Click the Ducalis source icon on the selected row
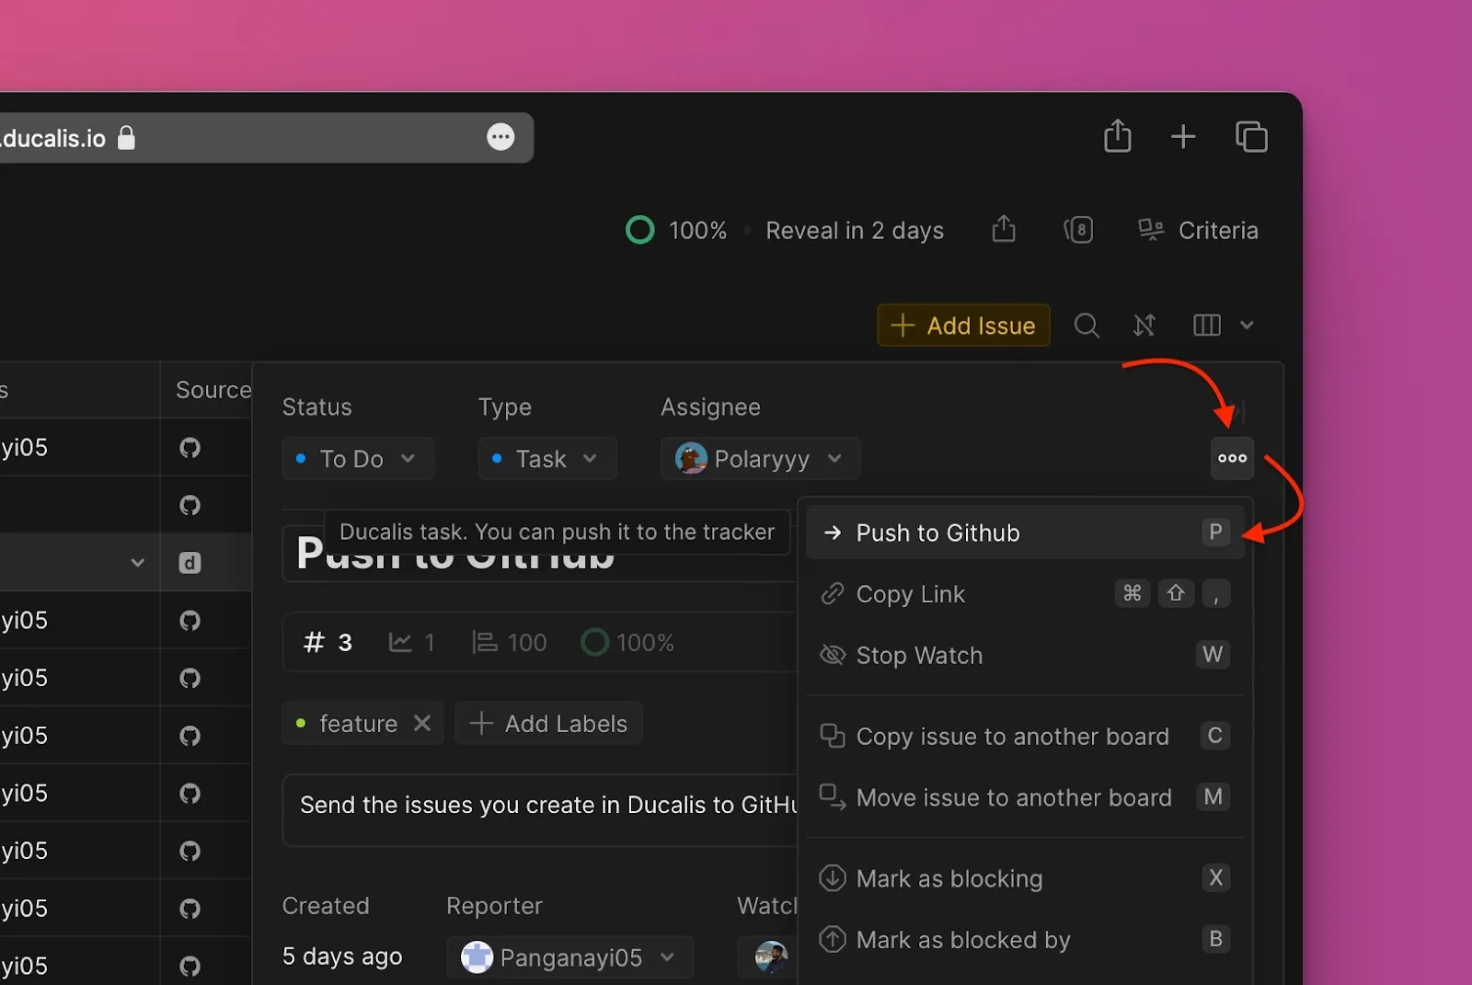Image resolution: width=1472 pixels, height=985 pixels. [190, 562]
